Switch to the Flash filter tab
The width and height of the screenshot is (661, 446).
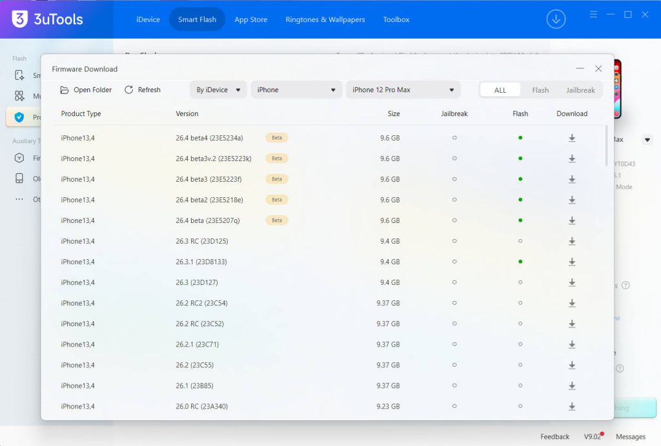[x=540, y=90]
